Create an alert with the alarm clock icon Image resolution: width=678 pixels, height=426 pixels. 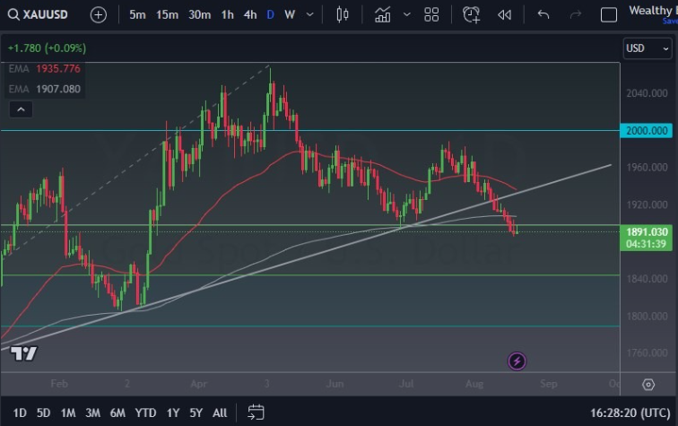[x=471, y=14]
